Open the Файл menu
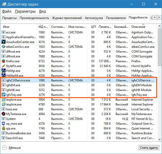 point(7,11)
